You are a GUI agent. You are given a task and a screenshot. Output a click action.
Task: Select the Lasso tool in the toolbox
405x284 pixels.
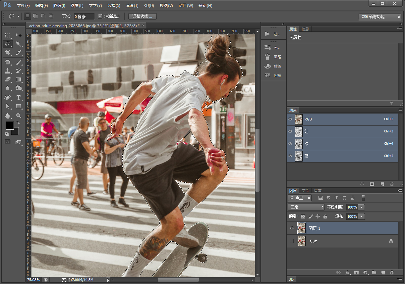[x=8, y=44]
